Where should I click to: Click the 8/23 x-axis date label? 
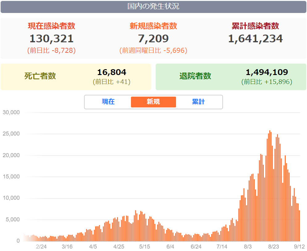(274, 246)
